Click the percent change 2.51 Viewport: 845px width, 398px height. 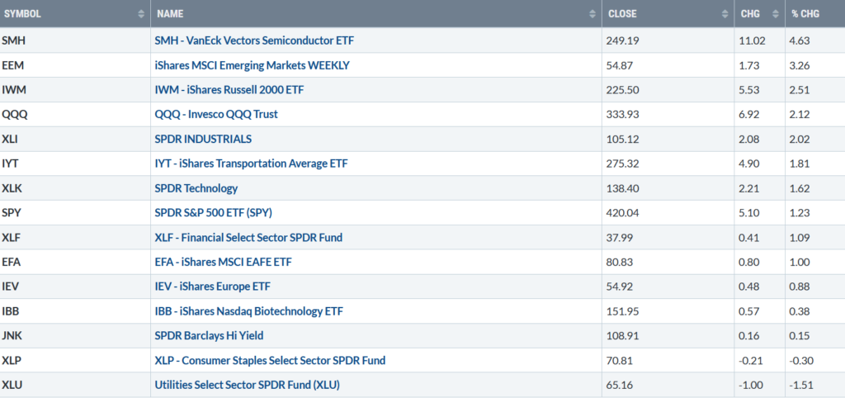click(x=800, y=90)
